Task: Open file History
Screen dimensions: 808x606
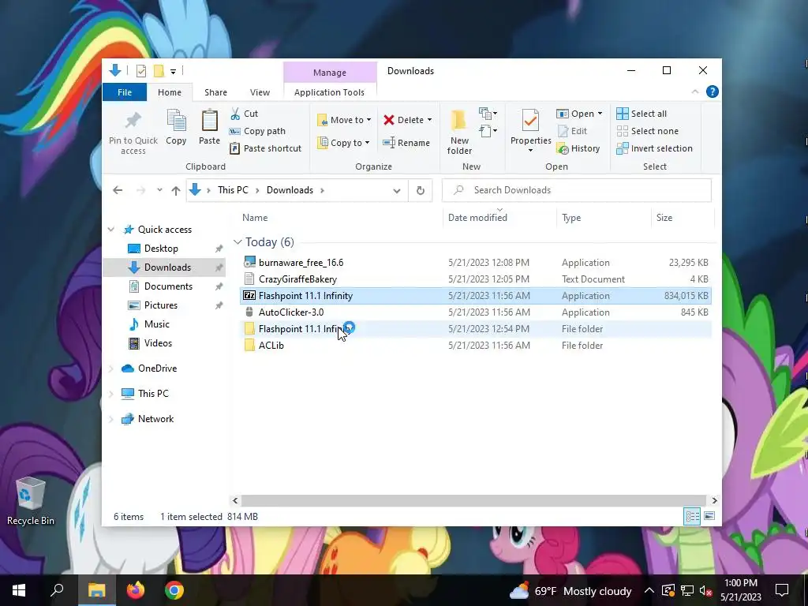Action: [x=578, y=148]
